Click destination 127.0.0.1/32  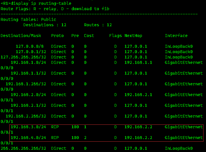(31, 52)
